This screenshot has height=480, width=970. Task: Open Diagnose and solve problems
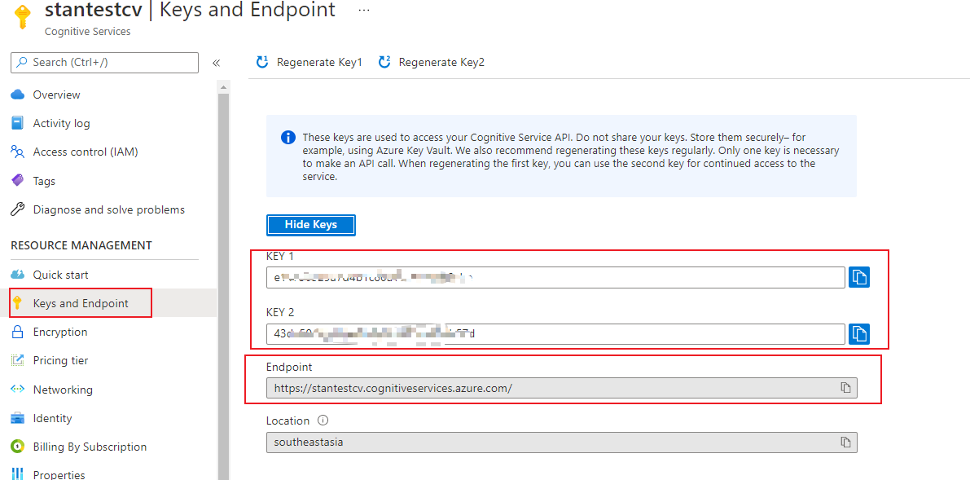click(108, 209)
